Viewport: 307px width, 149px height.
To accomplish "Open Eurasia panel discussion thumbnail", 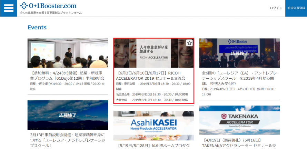I will coord(239,53).
